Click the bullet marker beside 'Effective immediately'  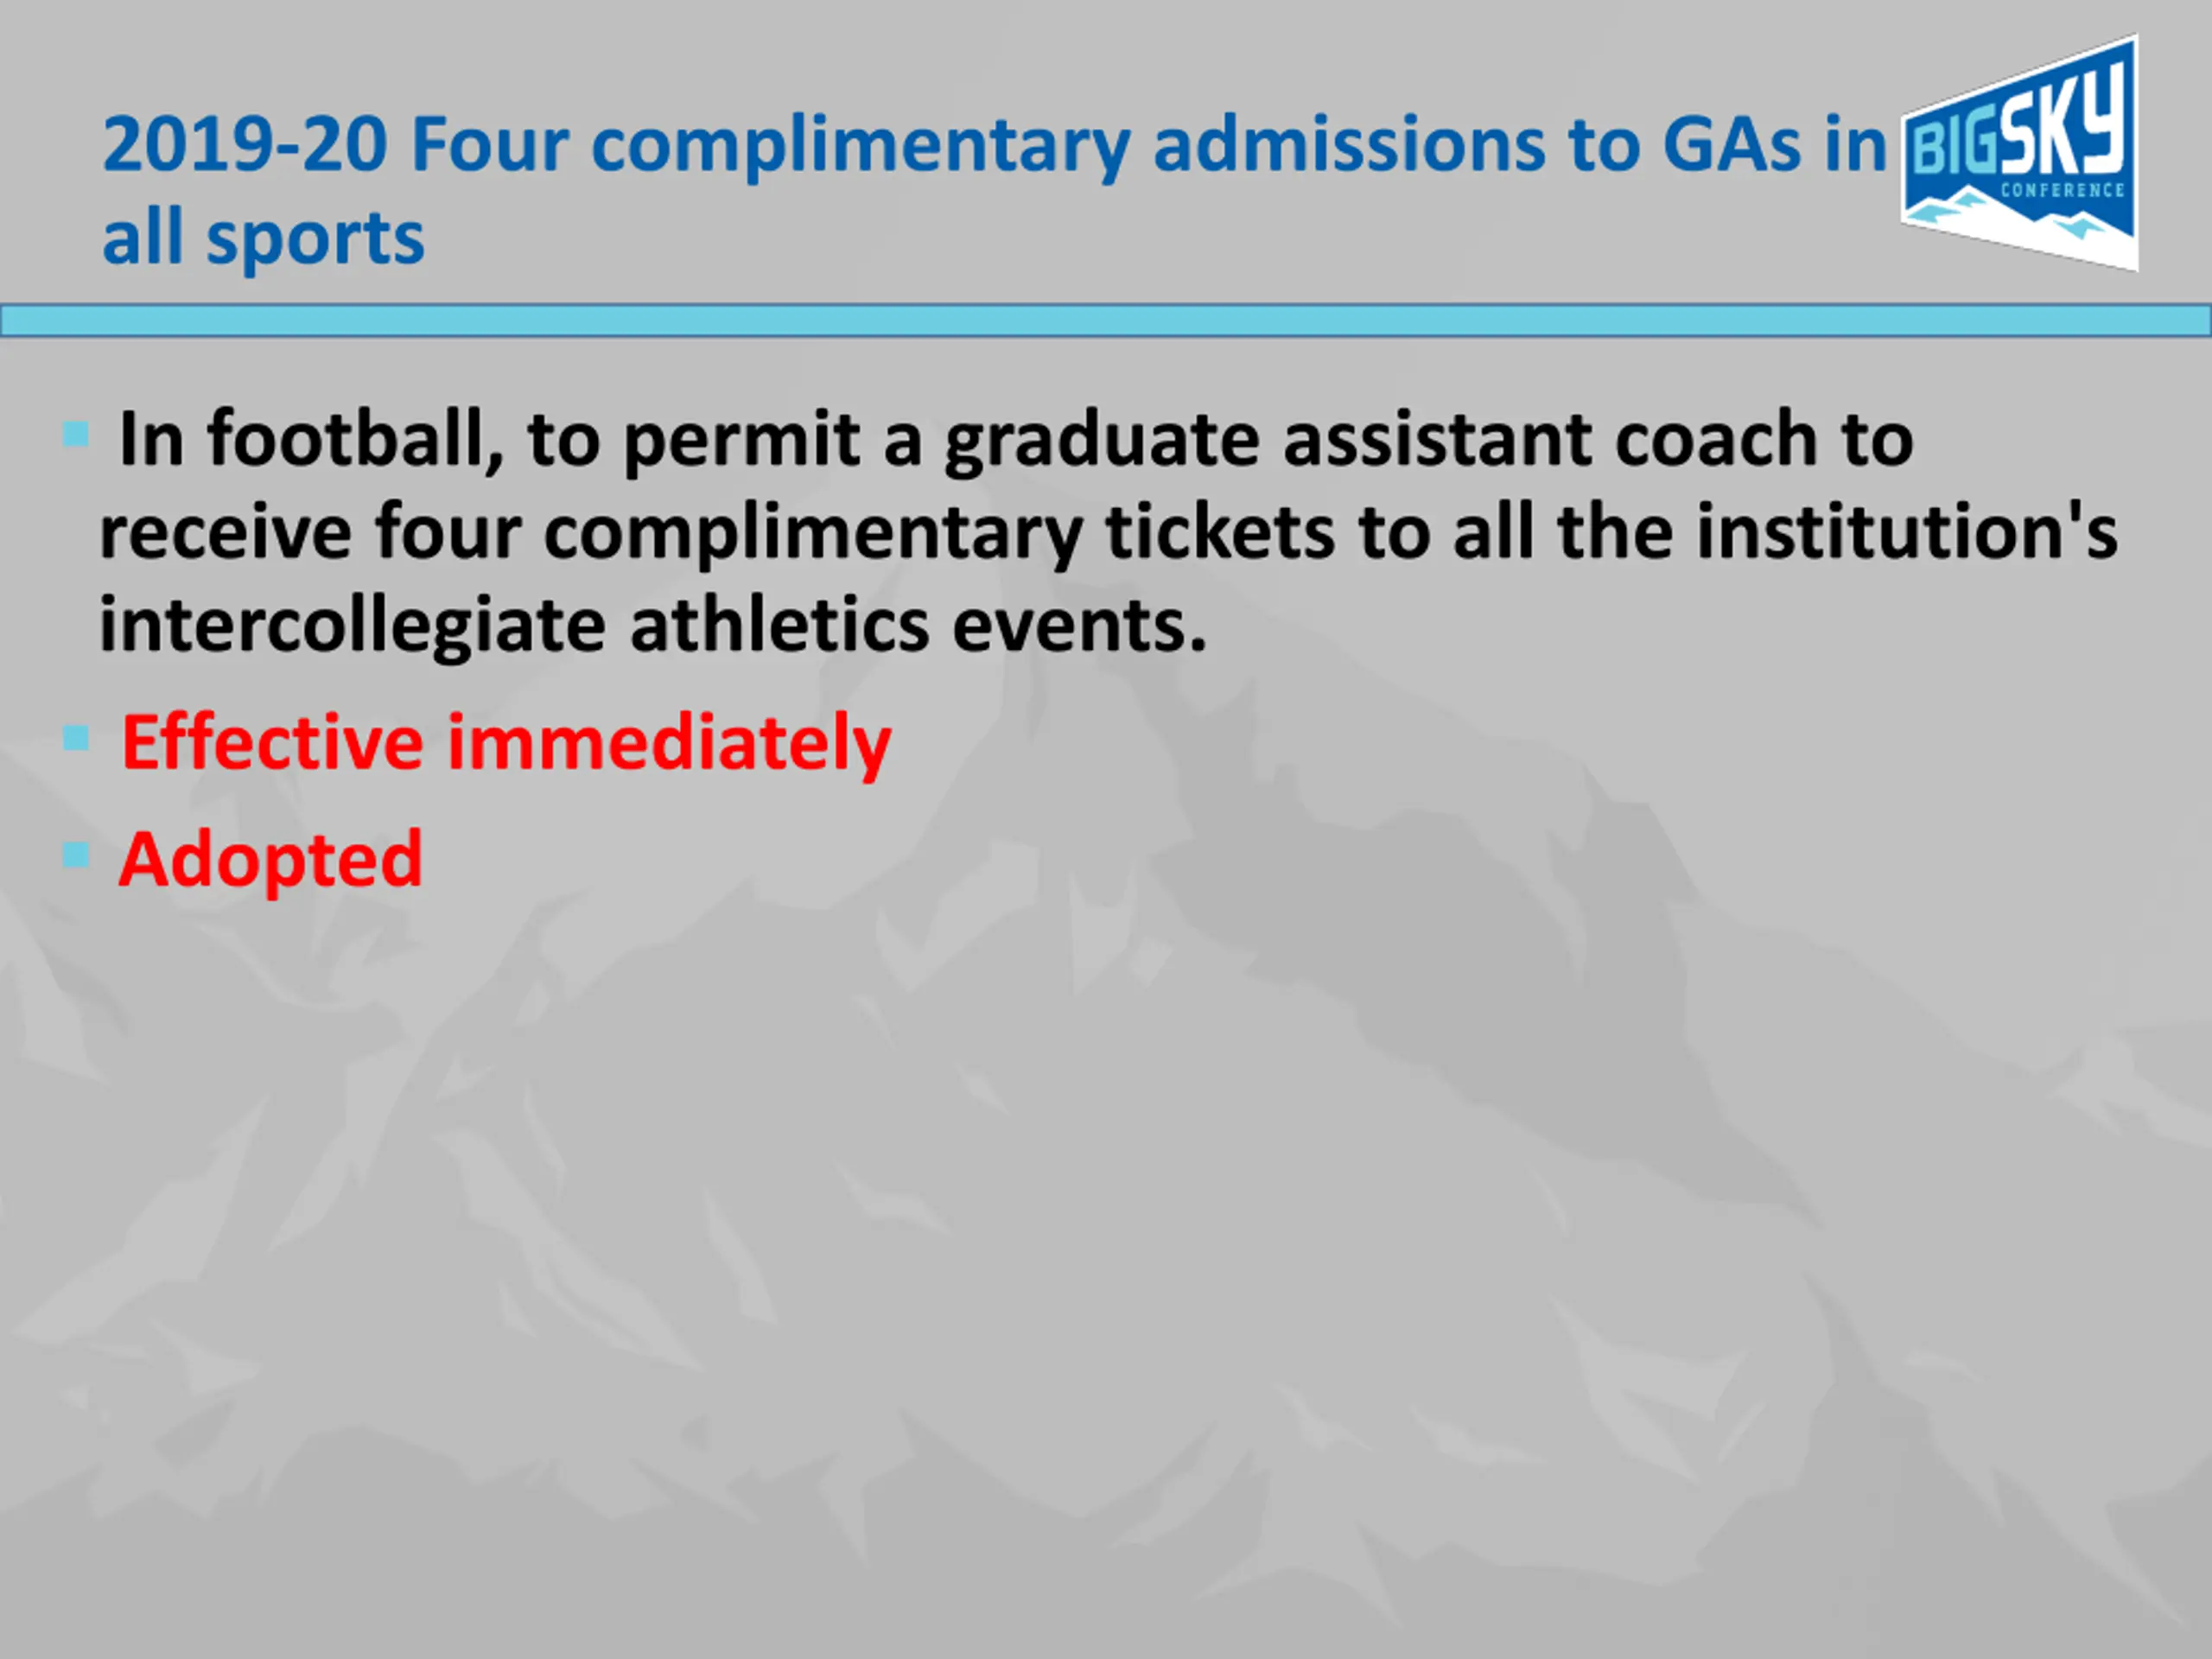76,738
